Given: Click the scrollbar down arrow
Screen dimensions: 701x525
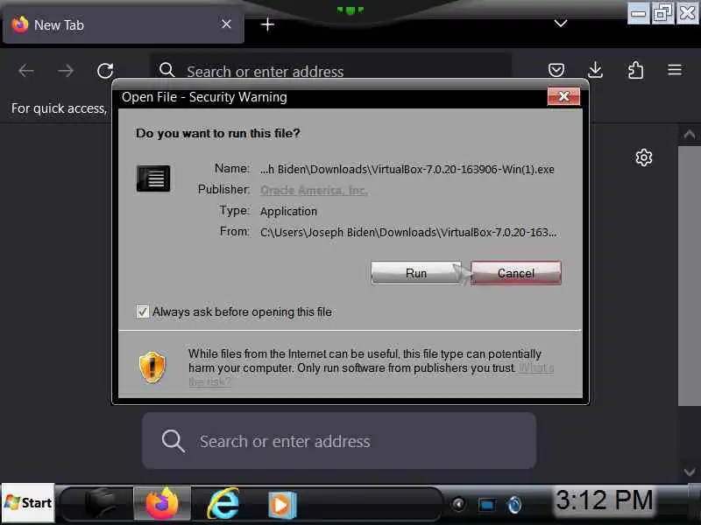Looking at the screenshot, I should pyautogui.click(x=690, y=472).
